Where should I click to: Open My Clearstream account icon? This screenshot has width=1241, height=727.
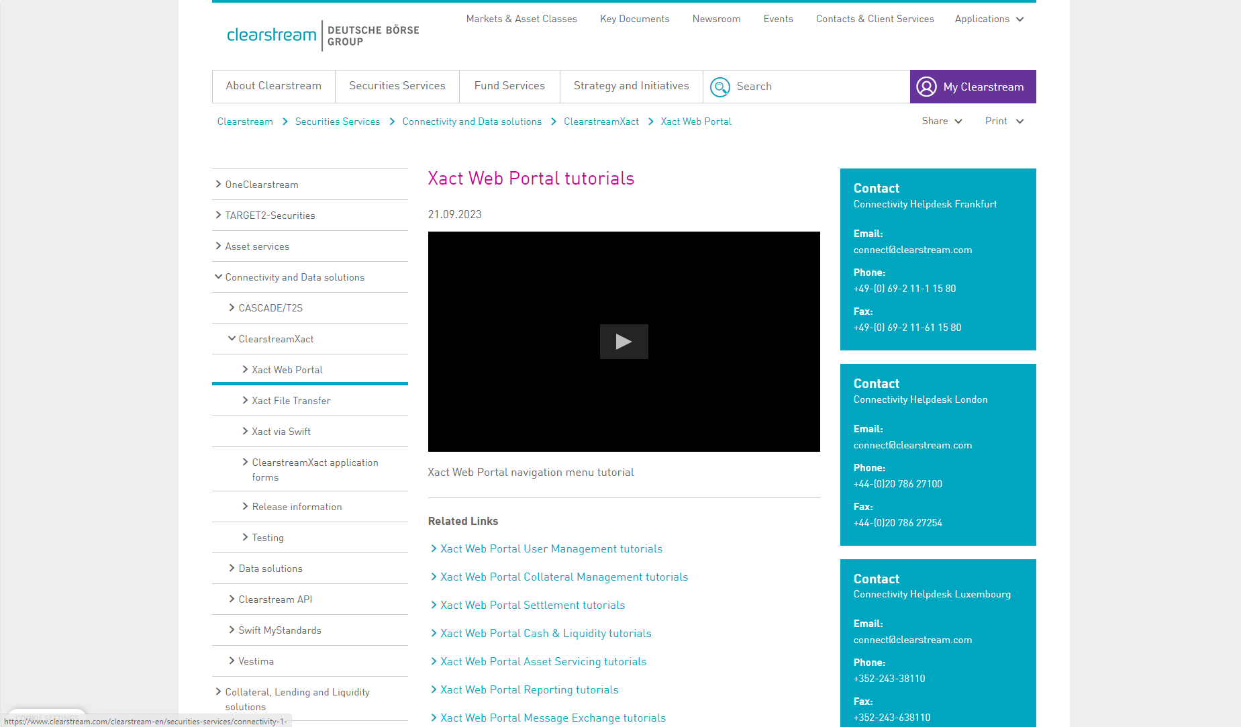(927, 87)
